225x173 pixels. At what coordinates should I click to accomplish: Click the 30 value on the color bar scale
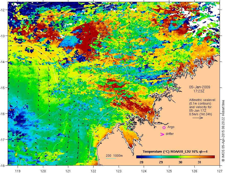tap(180, 162)
